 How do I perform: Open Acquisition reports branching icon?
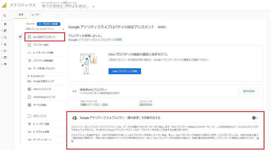coord(5,51)
